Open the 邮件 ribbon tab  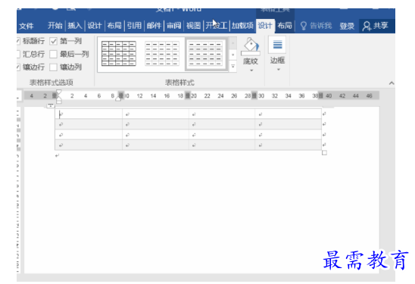154,26
